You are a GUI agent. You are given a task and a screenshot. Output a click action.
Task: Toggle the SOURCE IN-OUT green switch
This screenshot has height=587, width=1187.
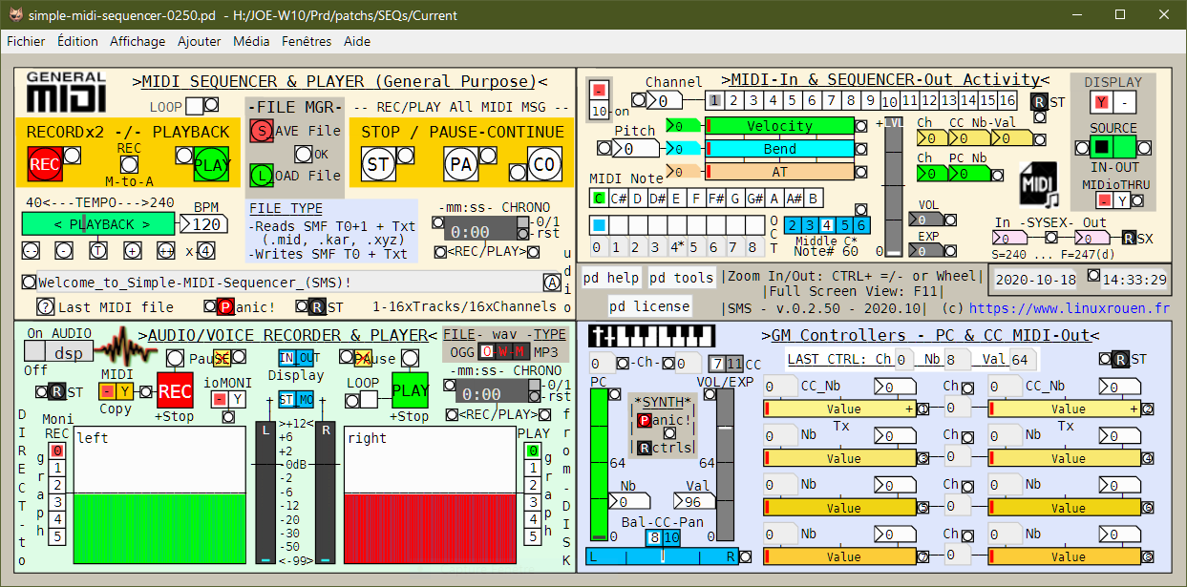(1113, 147)
